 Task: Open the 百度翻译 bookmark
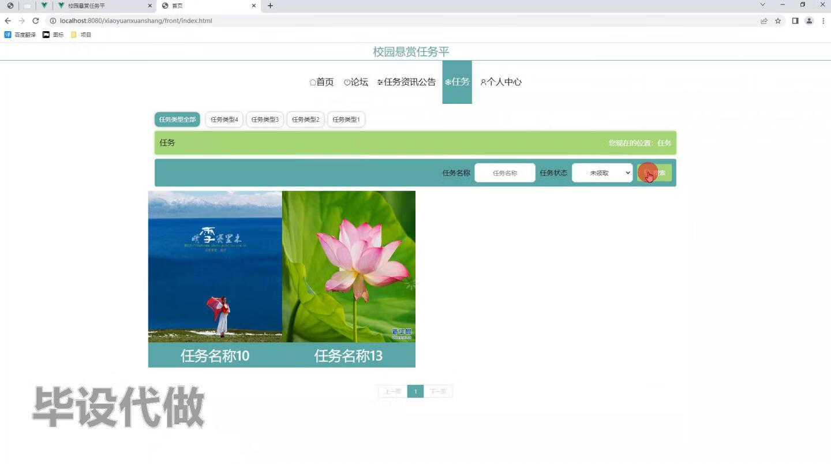click(x=20, y=35)
